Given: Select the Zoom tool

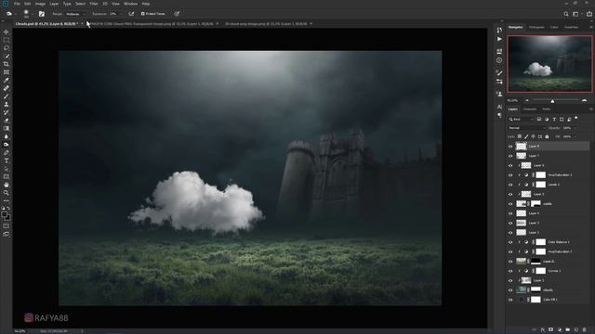Looking at the screenshot, I should pos(7,193).
